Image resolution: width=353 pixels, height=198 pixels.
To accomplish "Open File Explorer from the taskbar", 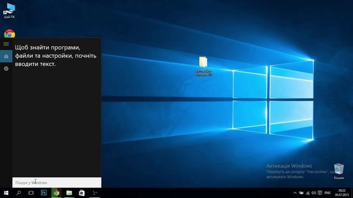I will 69,193.
